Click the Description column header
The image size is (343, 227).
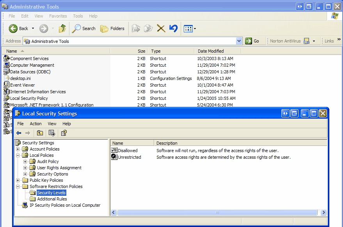tap(240, 143)
